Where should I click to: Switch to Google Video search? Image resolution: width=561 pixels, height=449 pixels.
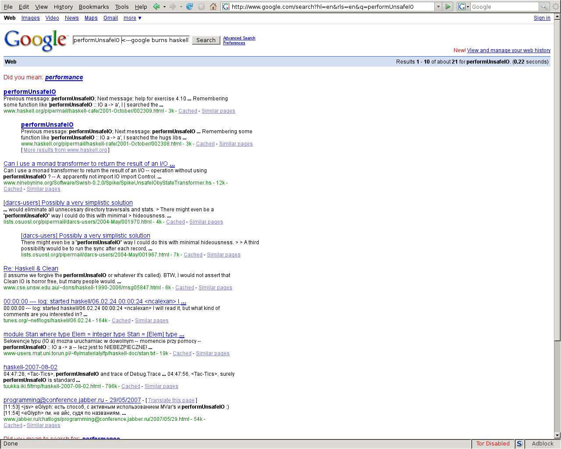pyautogui.click(x=52, y=18)
